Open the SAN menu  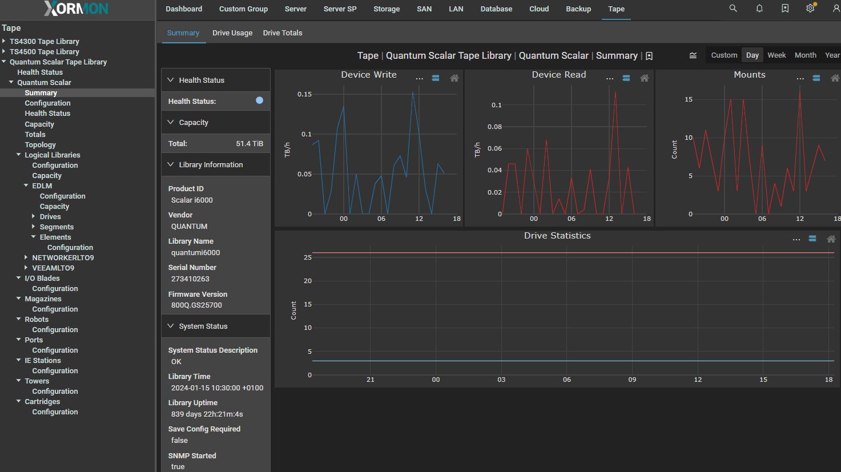point(424,9)
